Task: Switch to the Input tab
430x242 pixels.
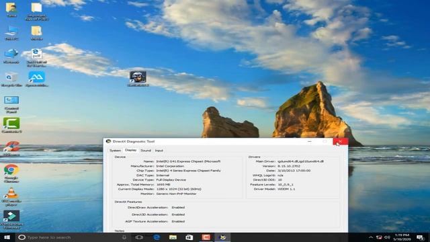Action: (x=159, y=151)
